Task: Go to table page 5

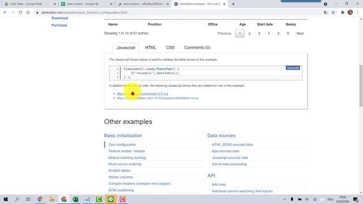Action: (x=278, y=33)
